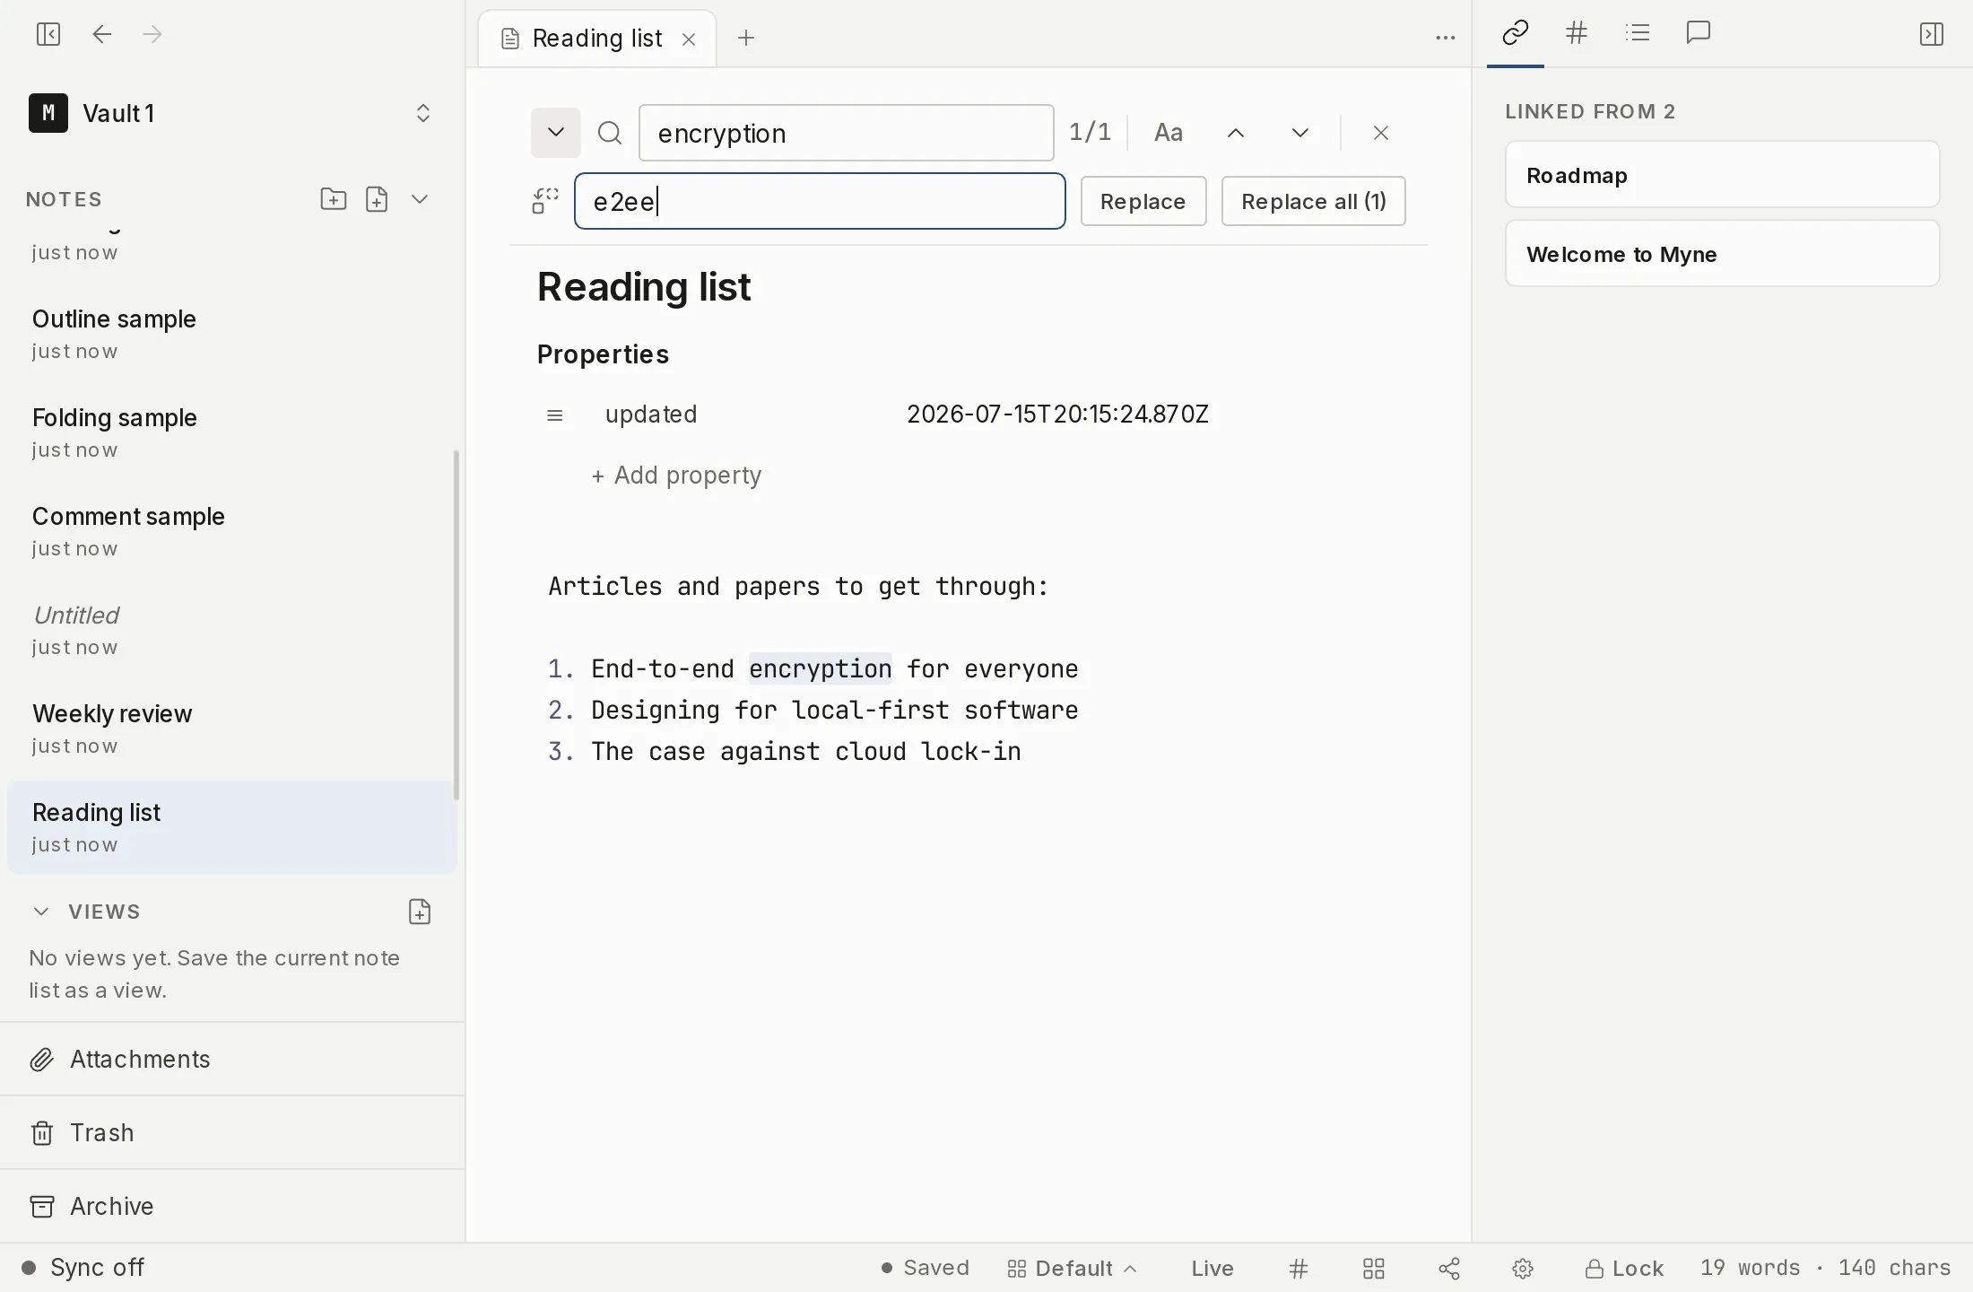This screenshot has width=1973, height=1292.
Task: Close the find and replace bar
Action: tap(1381, 133)
